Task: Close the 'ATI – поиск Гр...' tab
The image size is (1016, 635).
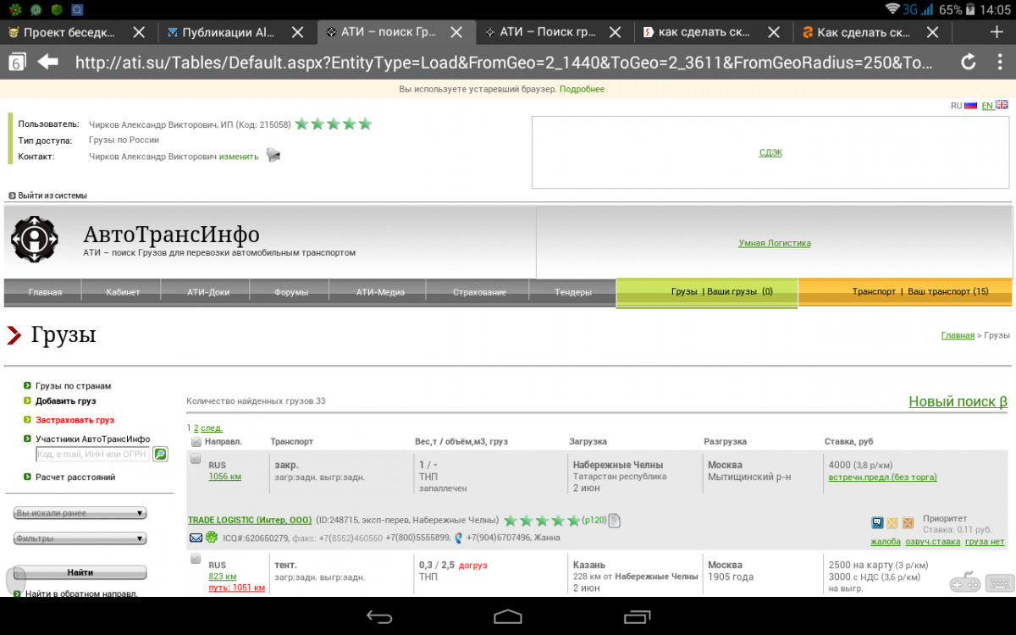Action: click(x=456, y=32)
